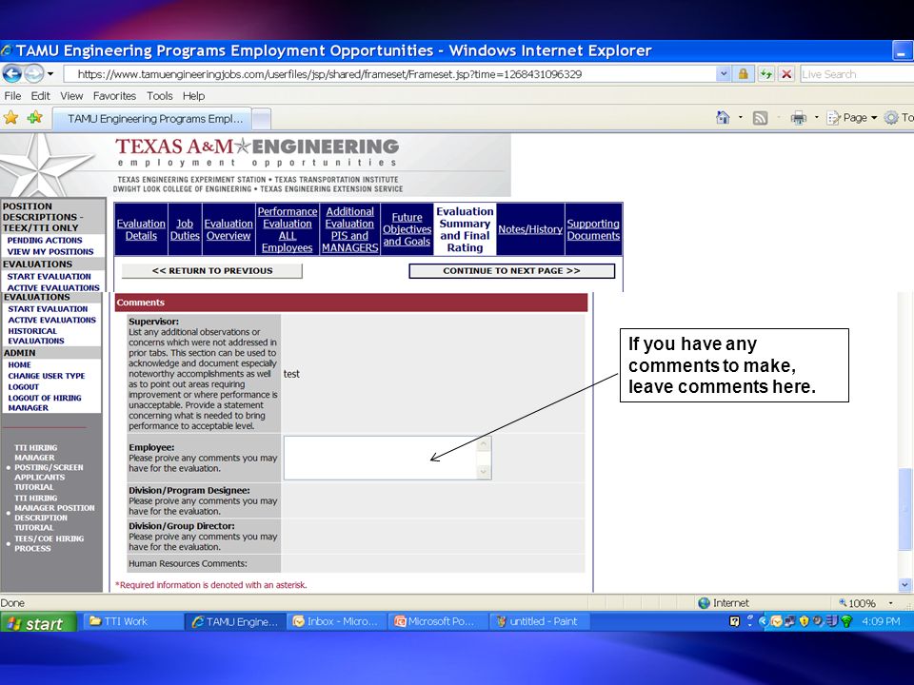The height and width of the screenshot is (685, 914).
Task: Click the green Refresh icon
Action: pos(765,74)
